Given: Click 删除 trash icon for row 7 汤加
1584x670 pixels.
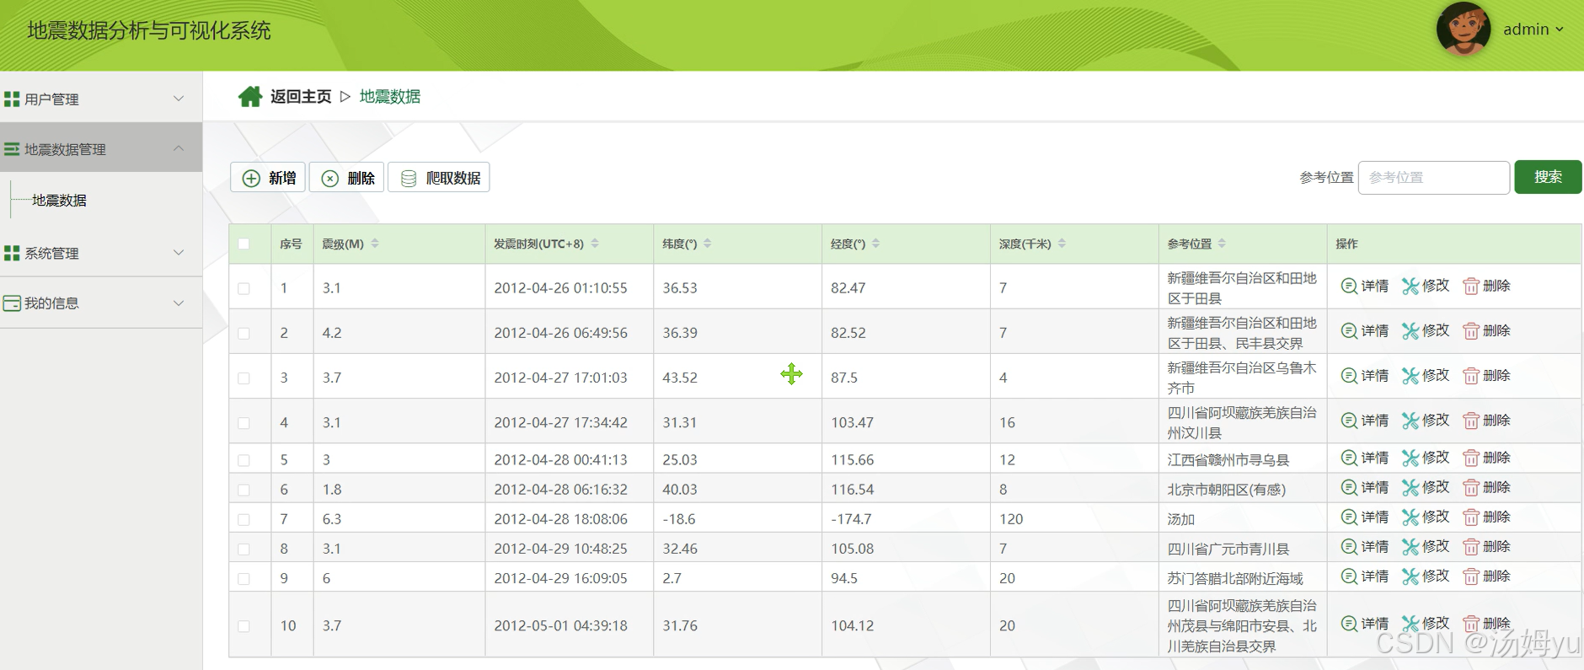Looking at the screenshot, I should 1471,517.
